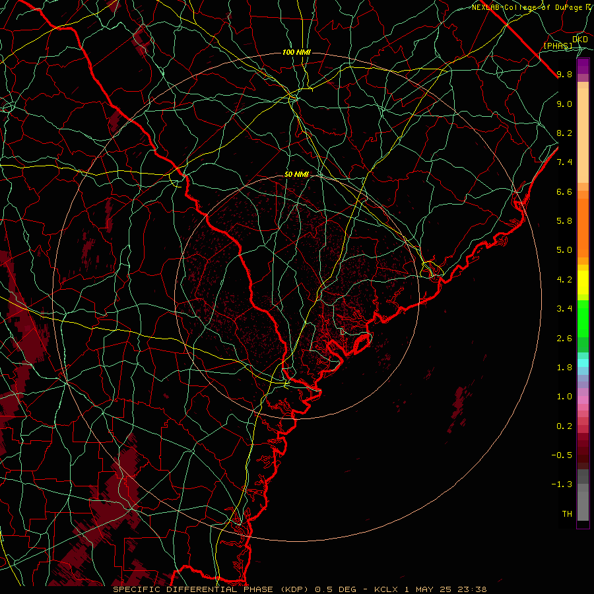The image size is (594, 594).
Task: Click the 6.6 value on the color scale
Action: [x=564, y=192]
